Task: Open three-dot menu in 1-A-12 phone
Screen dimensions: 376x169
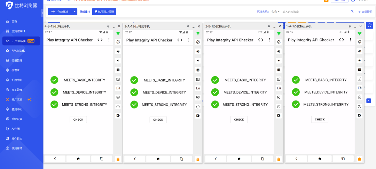Action: (350, 40)
